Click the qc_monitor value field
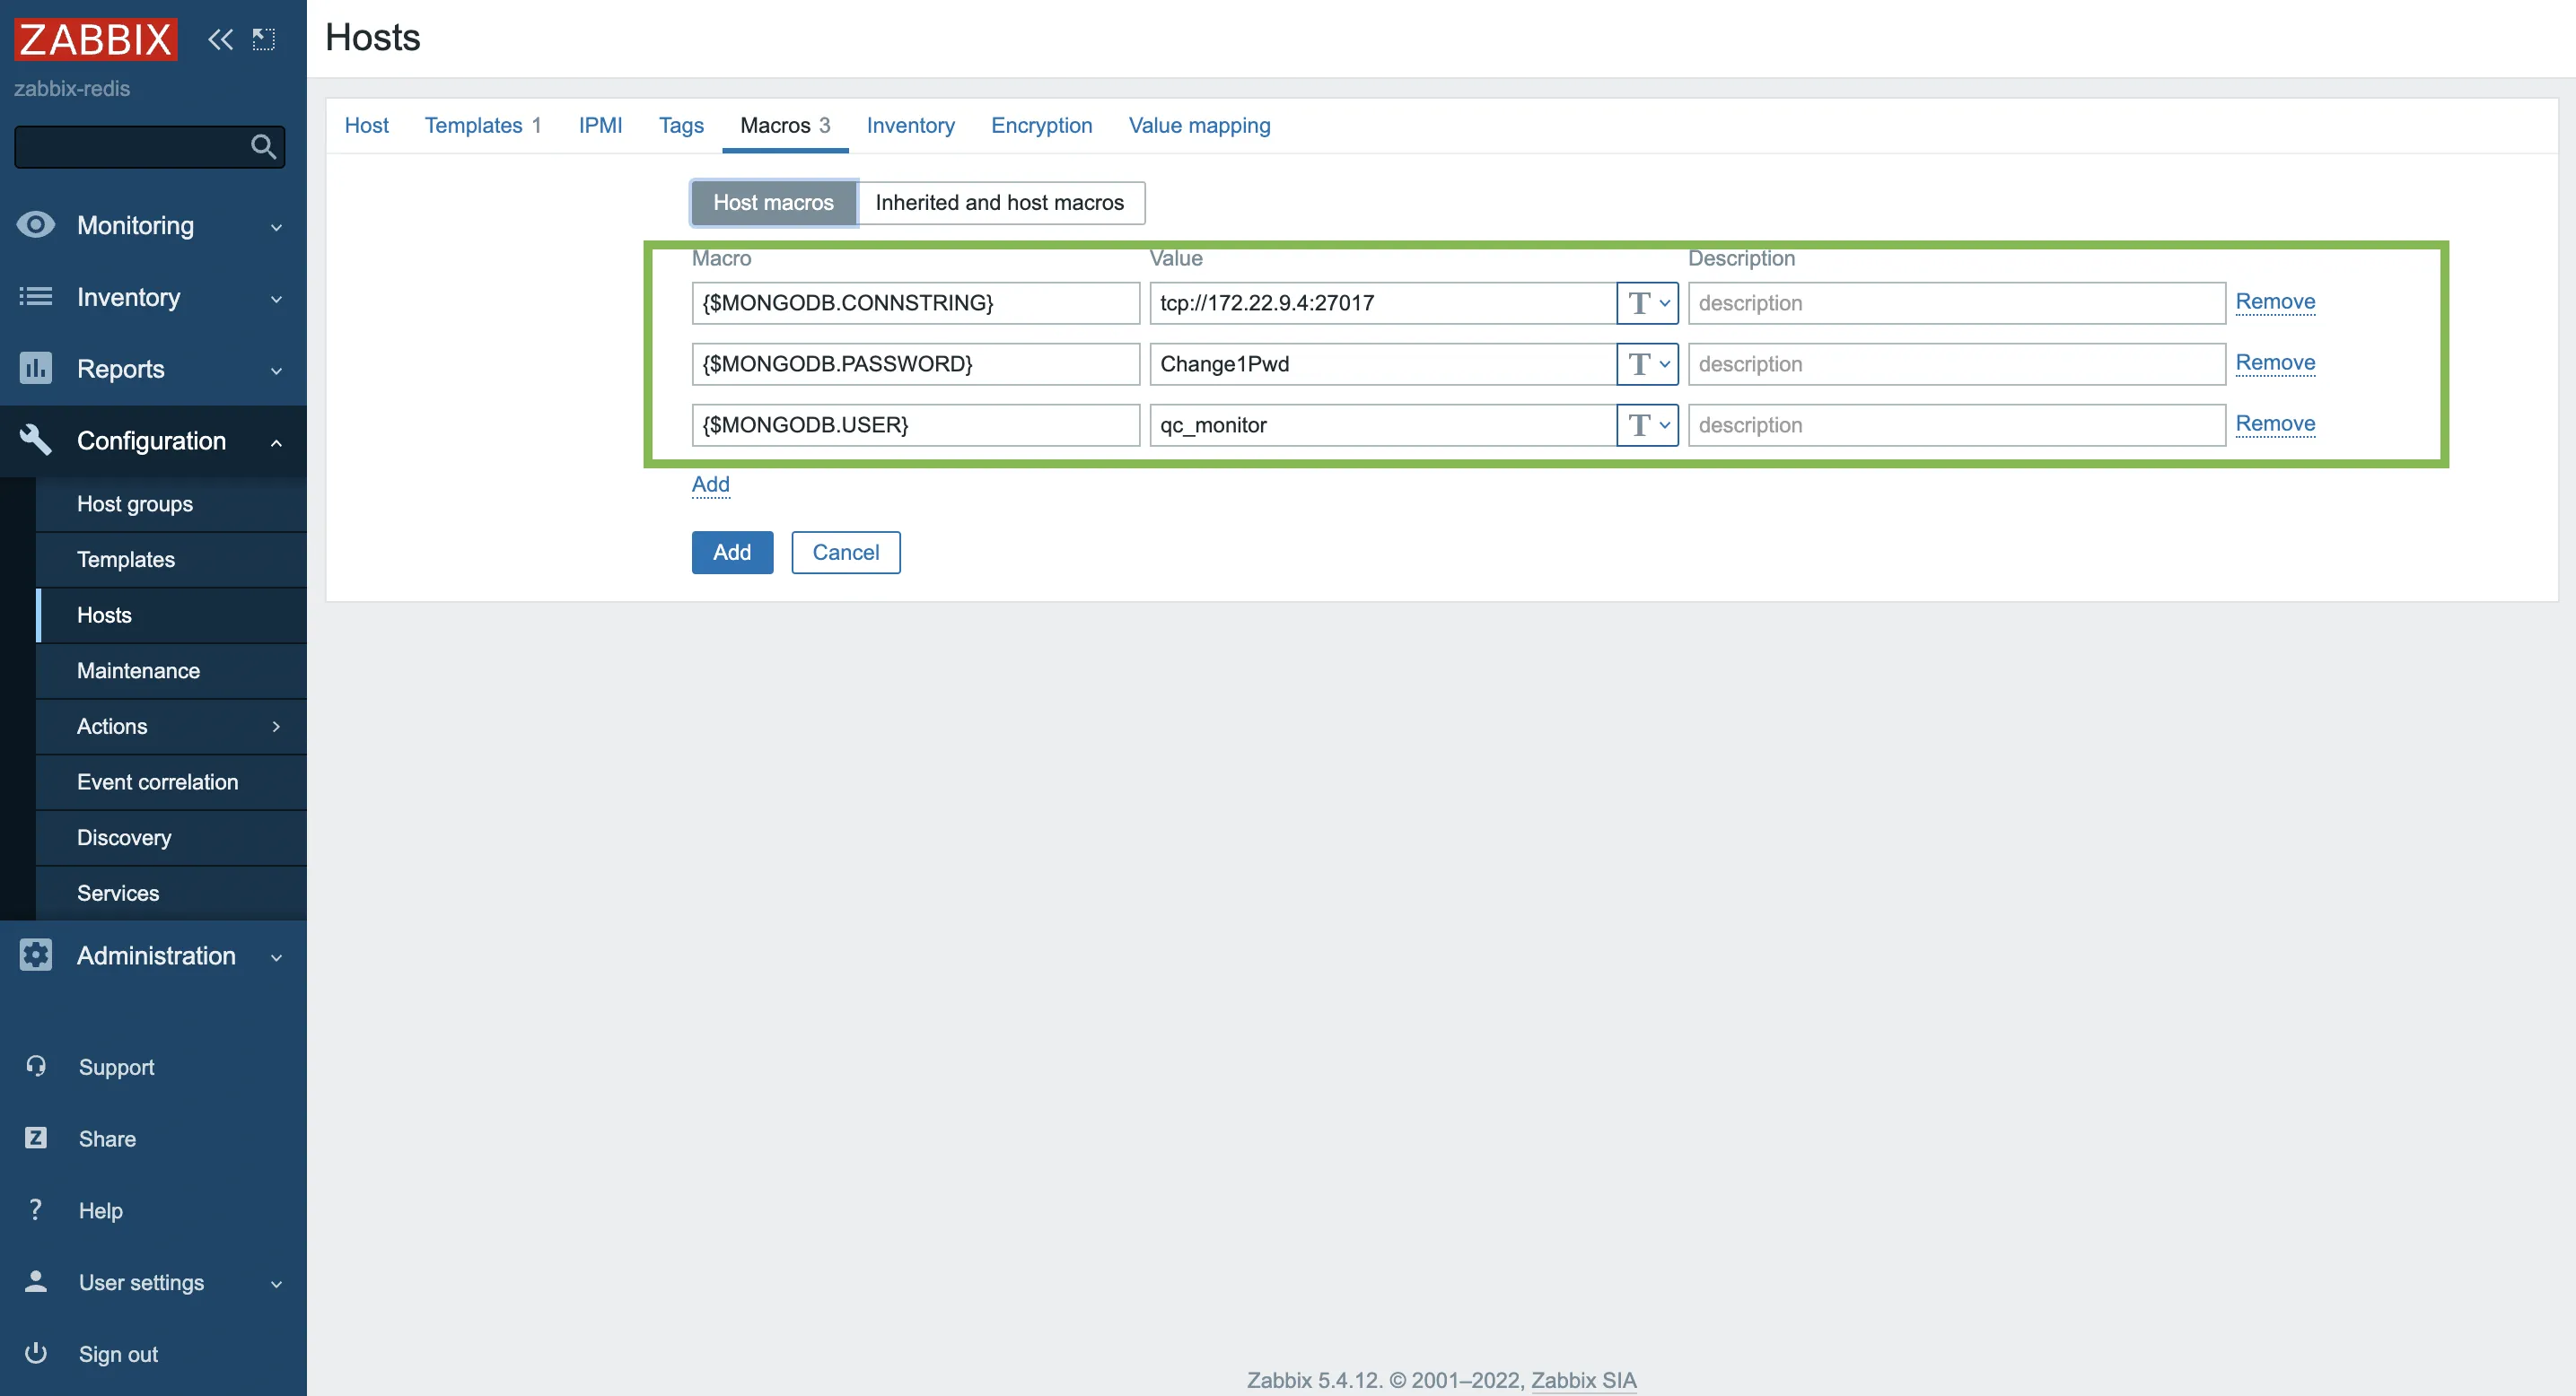2576x1396 pixels. [x=1383, y=424]
